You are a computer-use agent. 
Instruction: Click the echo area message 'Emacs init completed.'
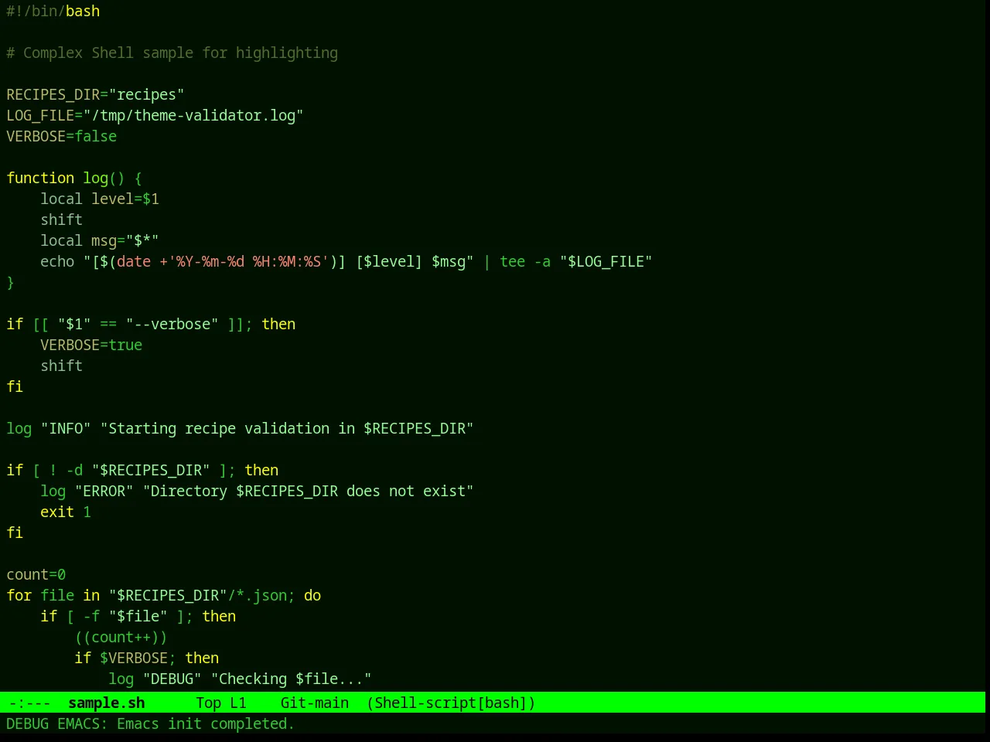(206, 723)
